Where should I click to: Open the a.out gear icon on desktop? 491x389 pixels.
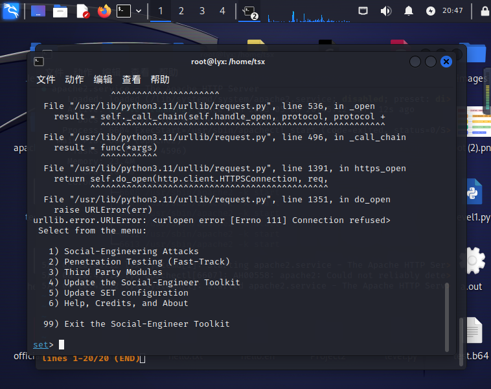click(473, 261)
